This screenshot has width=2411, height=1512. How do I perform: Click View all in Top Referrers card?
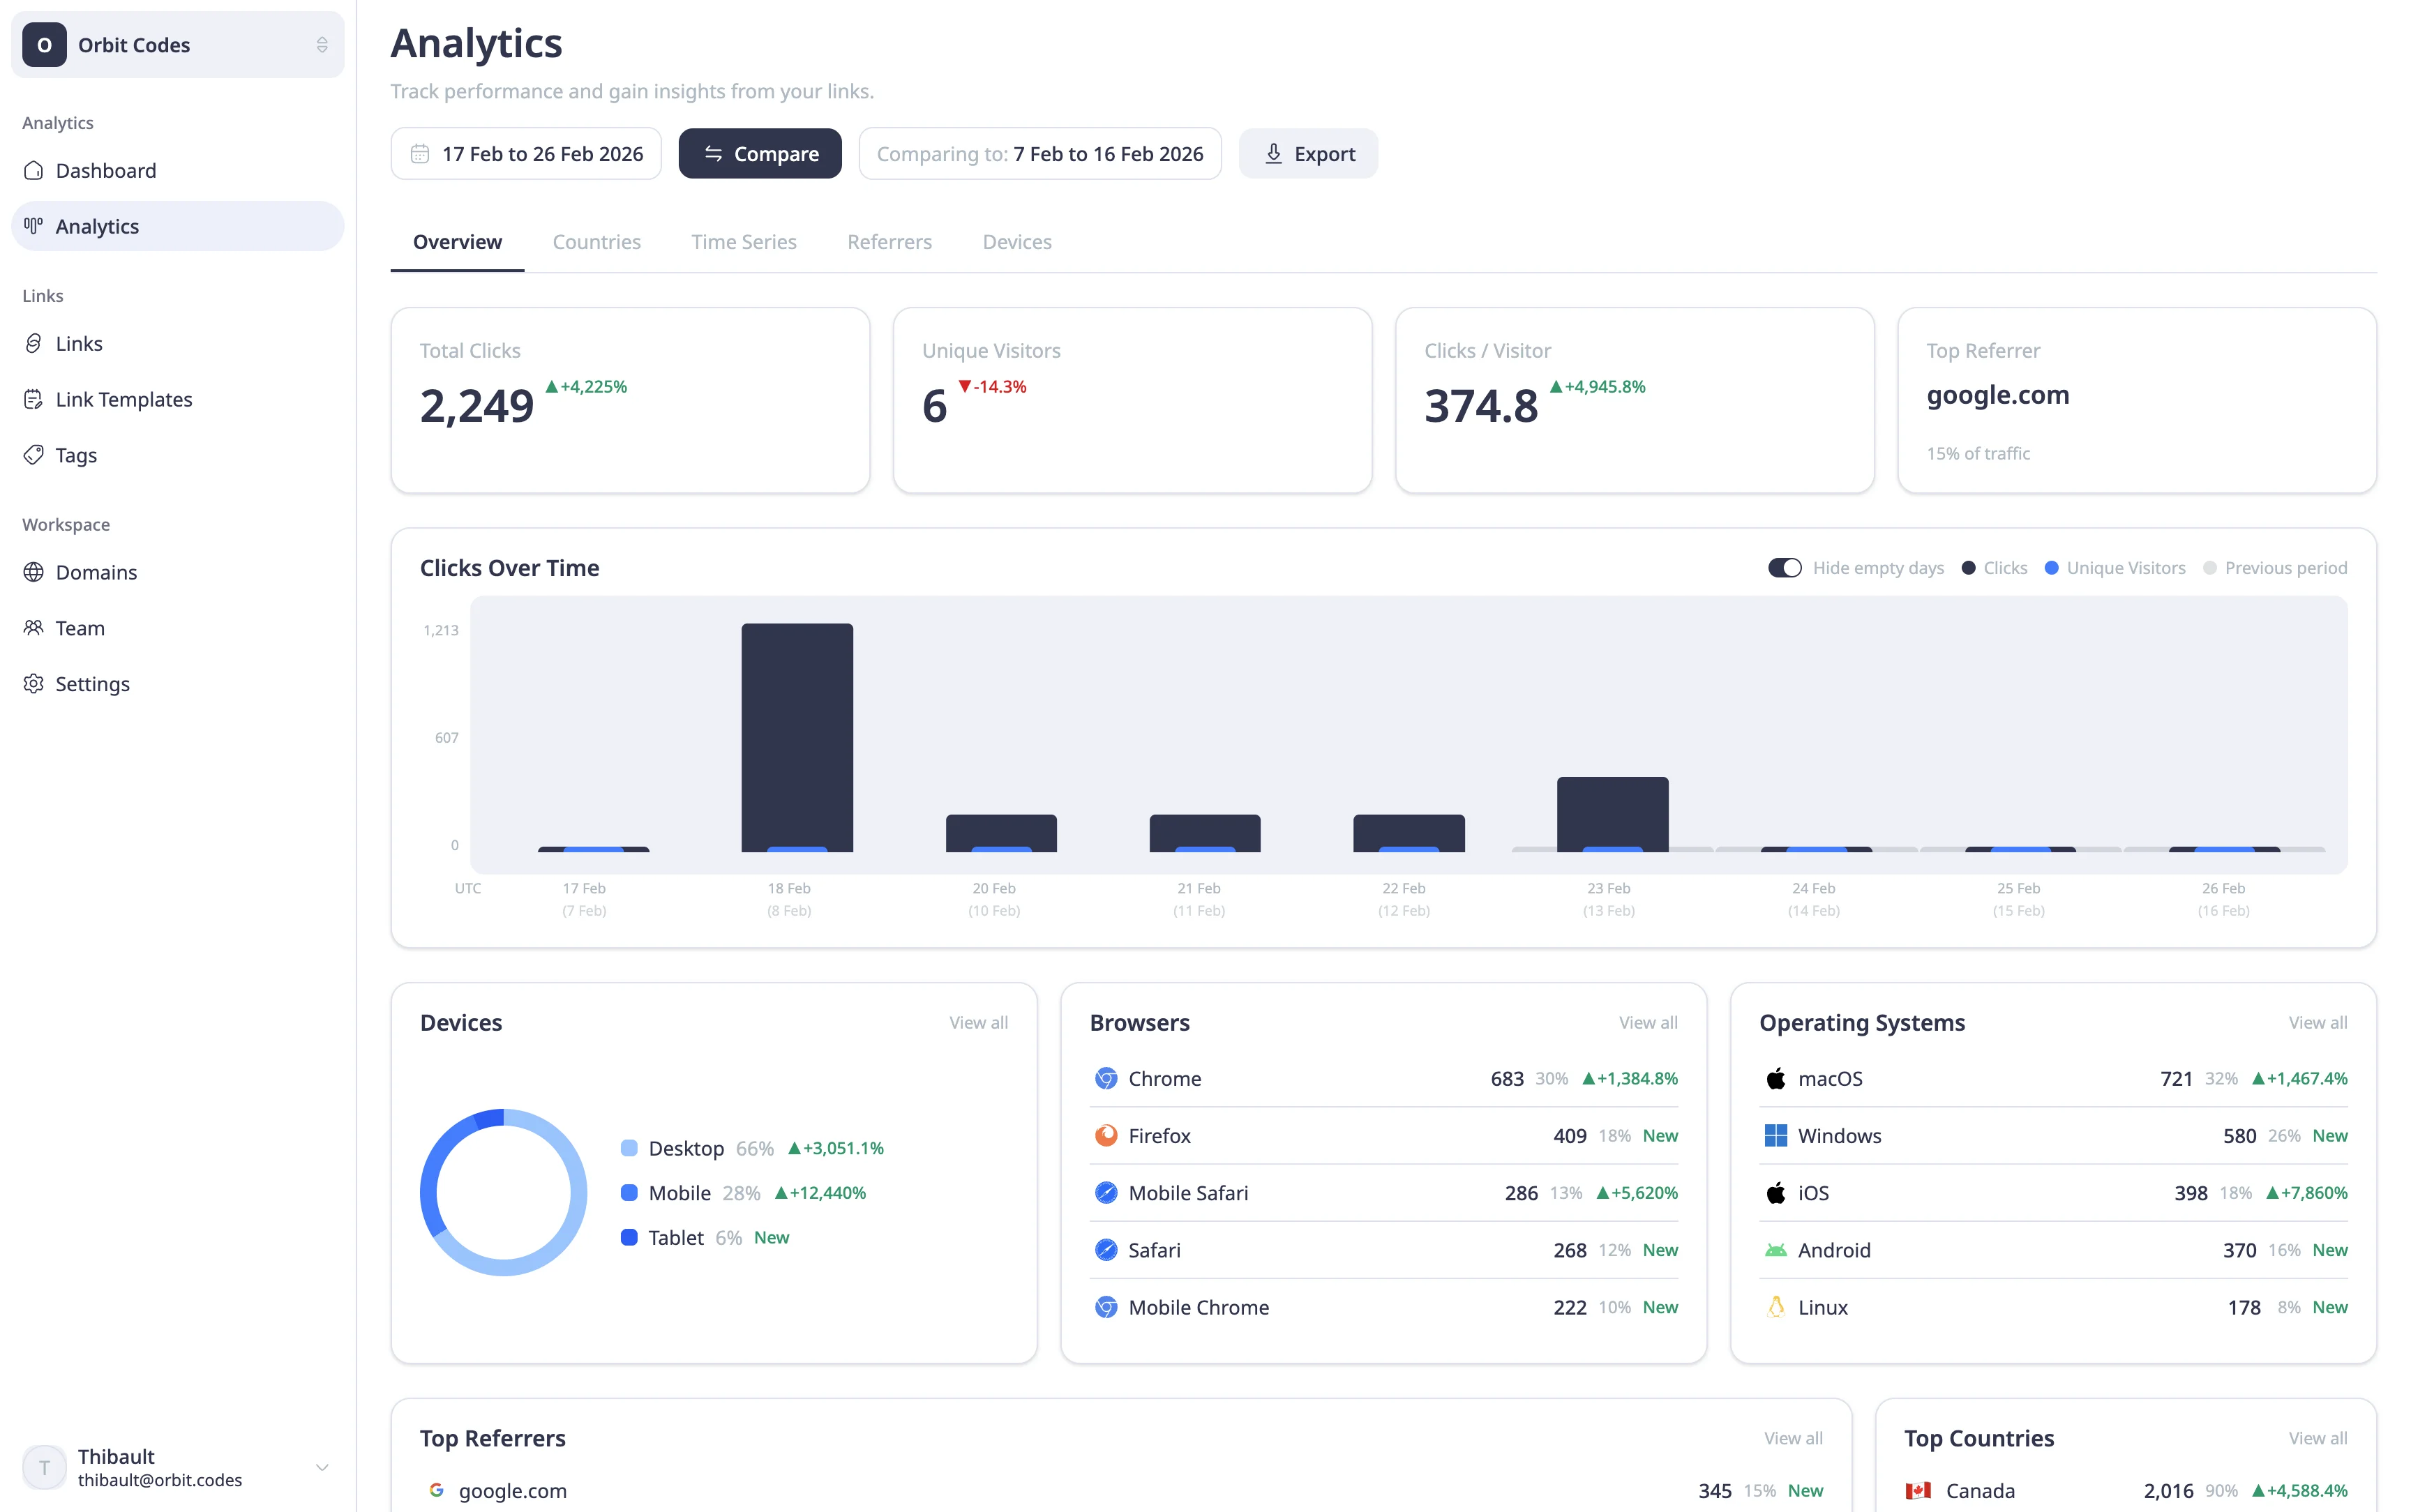pyautogui.click(x=1793, y=1438)
